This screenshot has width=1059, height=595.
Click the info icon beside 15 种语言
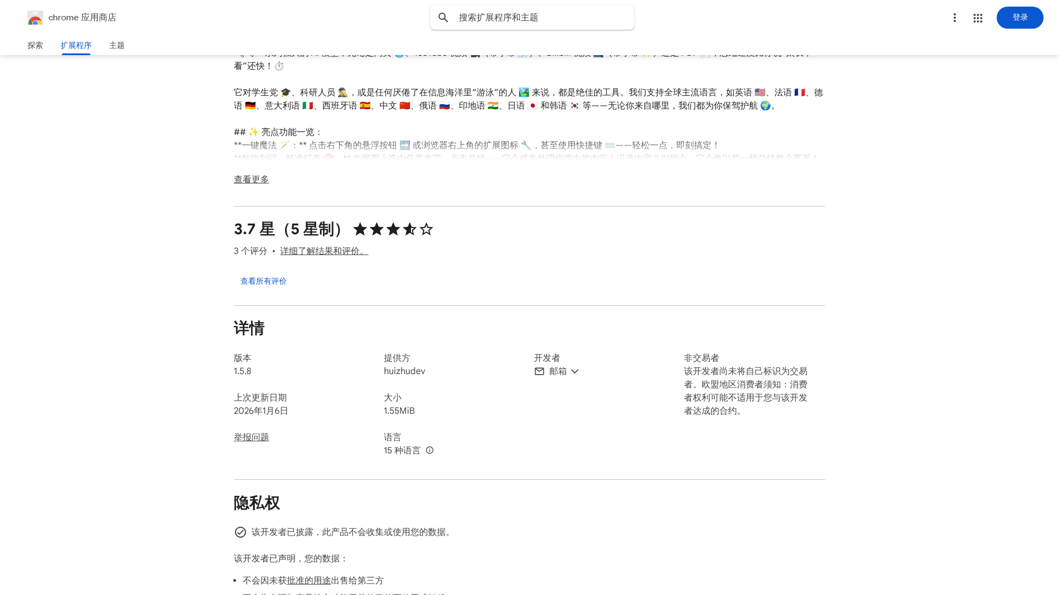(x=430, y=451)
